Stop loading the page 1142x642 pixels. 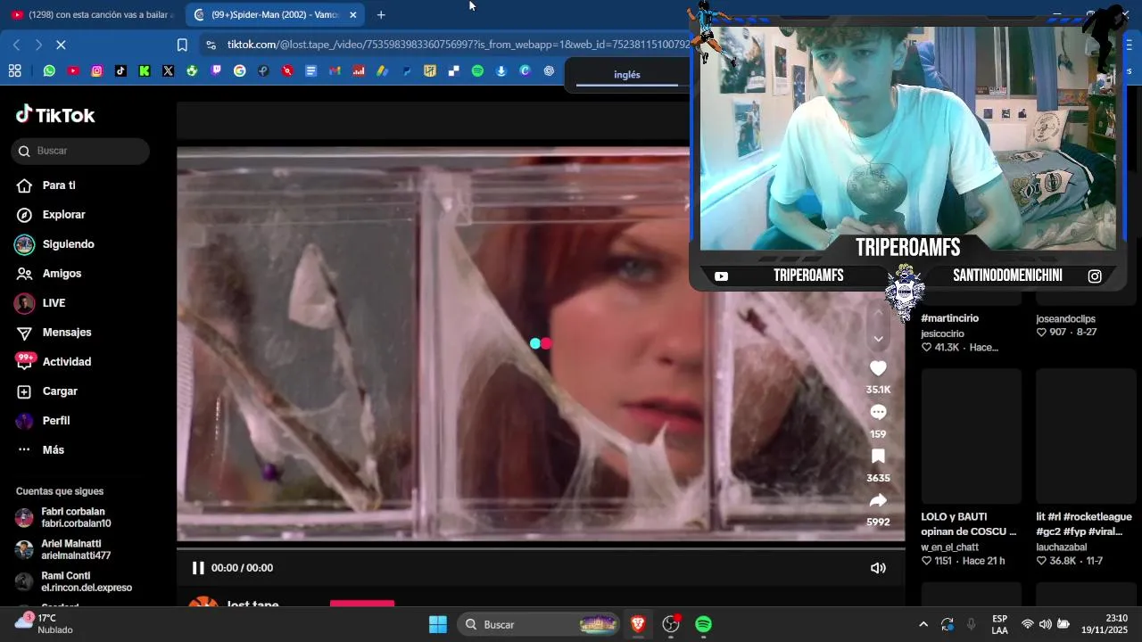click(x=61, y=45)
